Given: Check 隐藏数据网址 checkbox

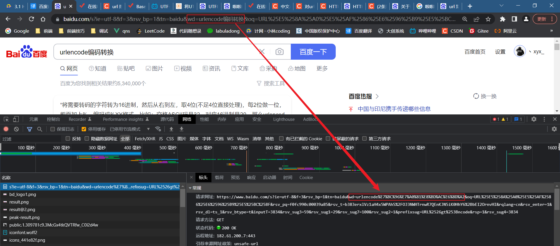Looking at the screenshot, I should coord(87,139).
